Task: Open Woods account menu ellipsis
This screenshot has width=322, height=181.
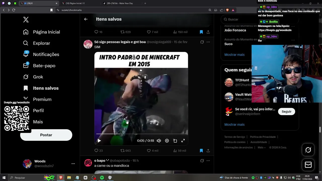Action: 73,164
